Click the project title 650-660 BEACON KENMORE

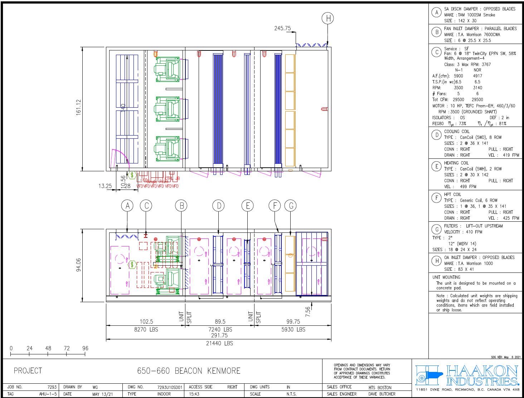(x=189, y=371)
